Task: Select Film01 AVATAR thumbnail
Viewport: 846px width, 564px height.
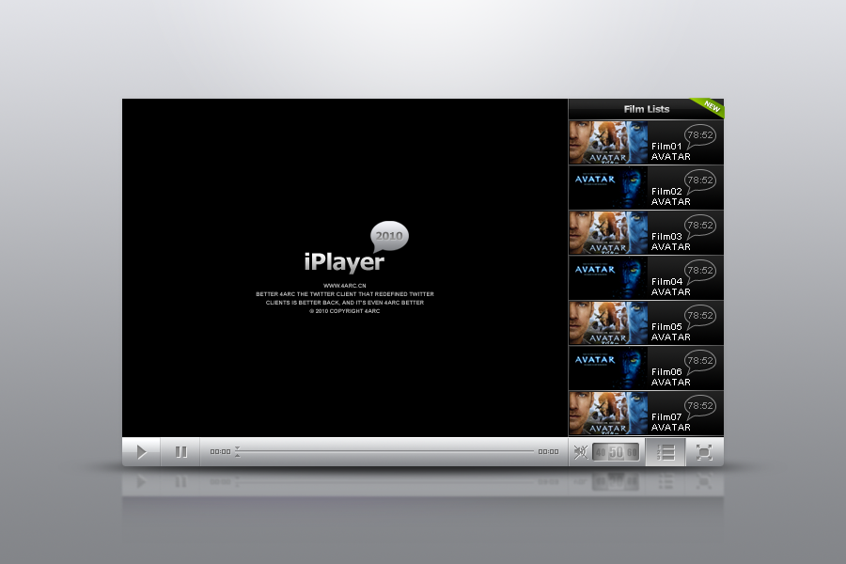Action: 608,142
